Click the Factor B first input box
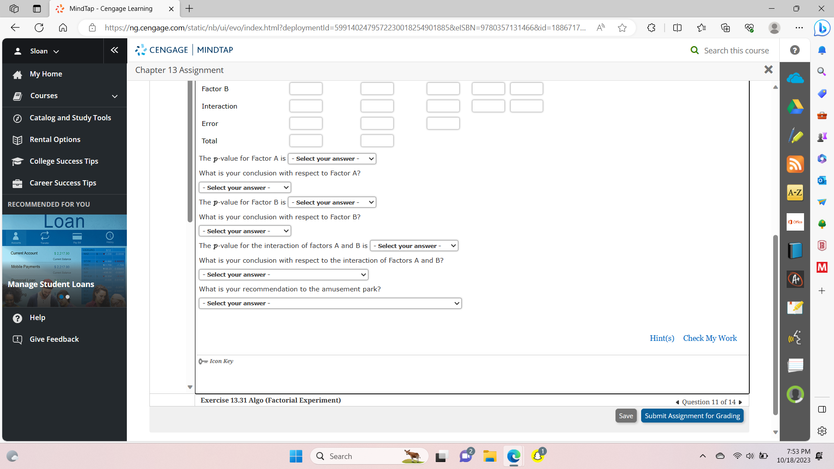The width and height of the screenshot is (834, 469). [306, 89]
